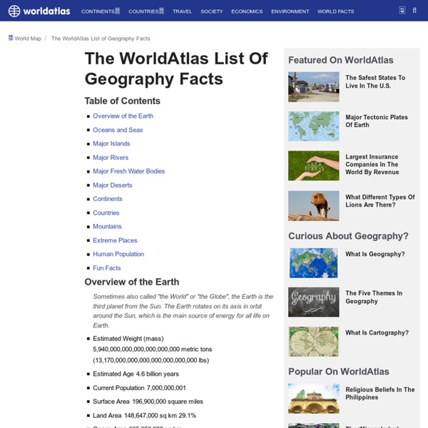Viewport: 428px width, 428px height.
Task: Click the Table of Contents heading
Action: pyautogui.click(x=122, y=101)
